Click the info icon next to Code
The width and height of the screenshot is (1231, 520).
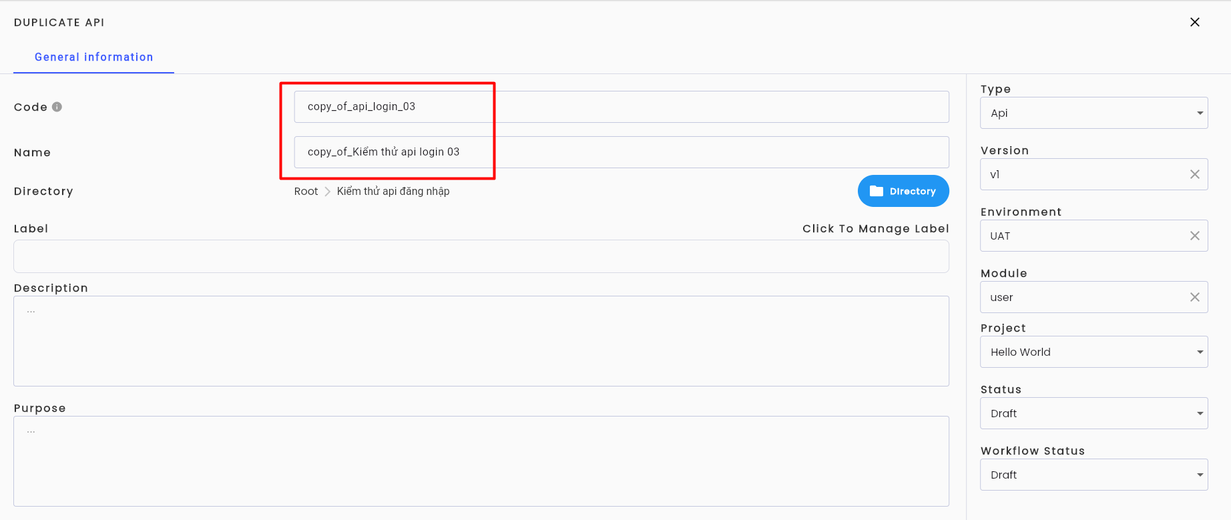tap(57, 107)
